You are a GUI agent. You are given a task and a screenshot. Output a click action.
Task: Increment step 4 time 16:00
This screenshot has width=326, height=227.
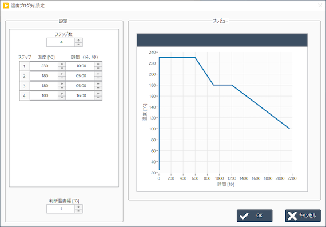click(x=98, y=94)
